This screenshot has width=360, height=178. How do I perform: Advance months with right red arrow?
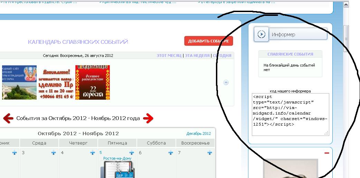tap(148, 118)
